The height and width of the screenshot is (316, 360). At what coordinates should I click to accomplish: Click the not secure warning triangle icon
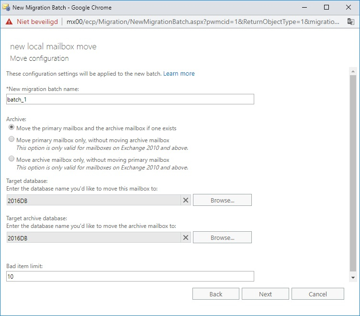click(9, 22)
